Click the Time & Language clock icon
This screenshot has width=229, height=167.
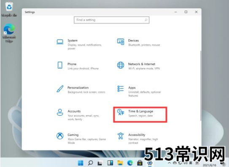[x=121, y=112]
